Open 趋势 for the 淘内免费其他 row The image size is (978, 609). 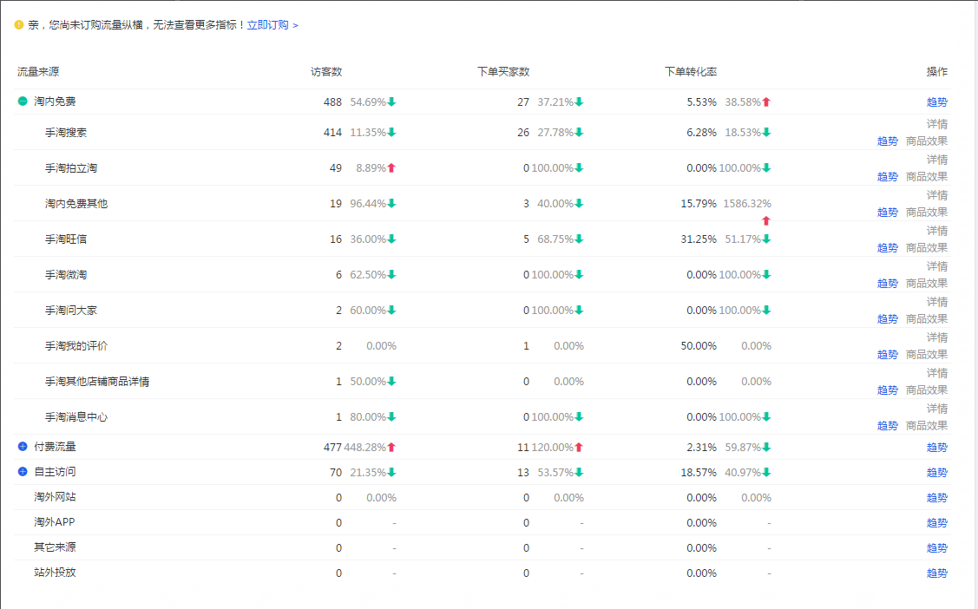pyautogui.click(x=887, y=212)
